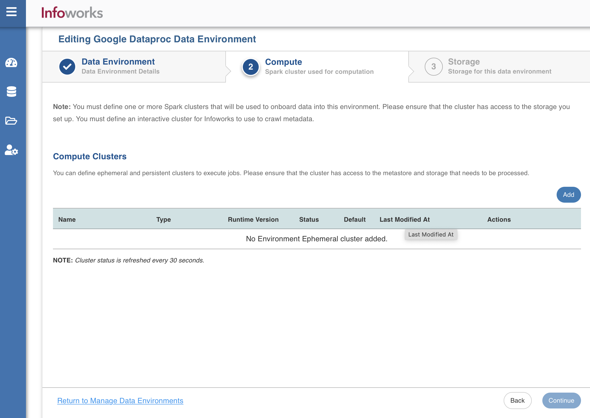590x418 pixels.
Task: Click the Type column header
Action: [x=164, y=220]
